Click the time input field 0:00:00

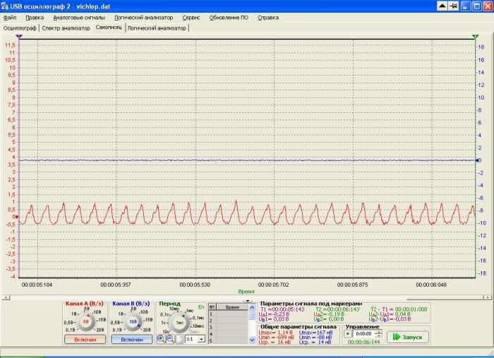[364, 334]
